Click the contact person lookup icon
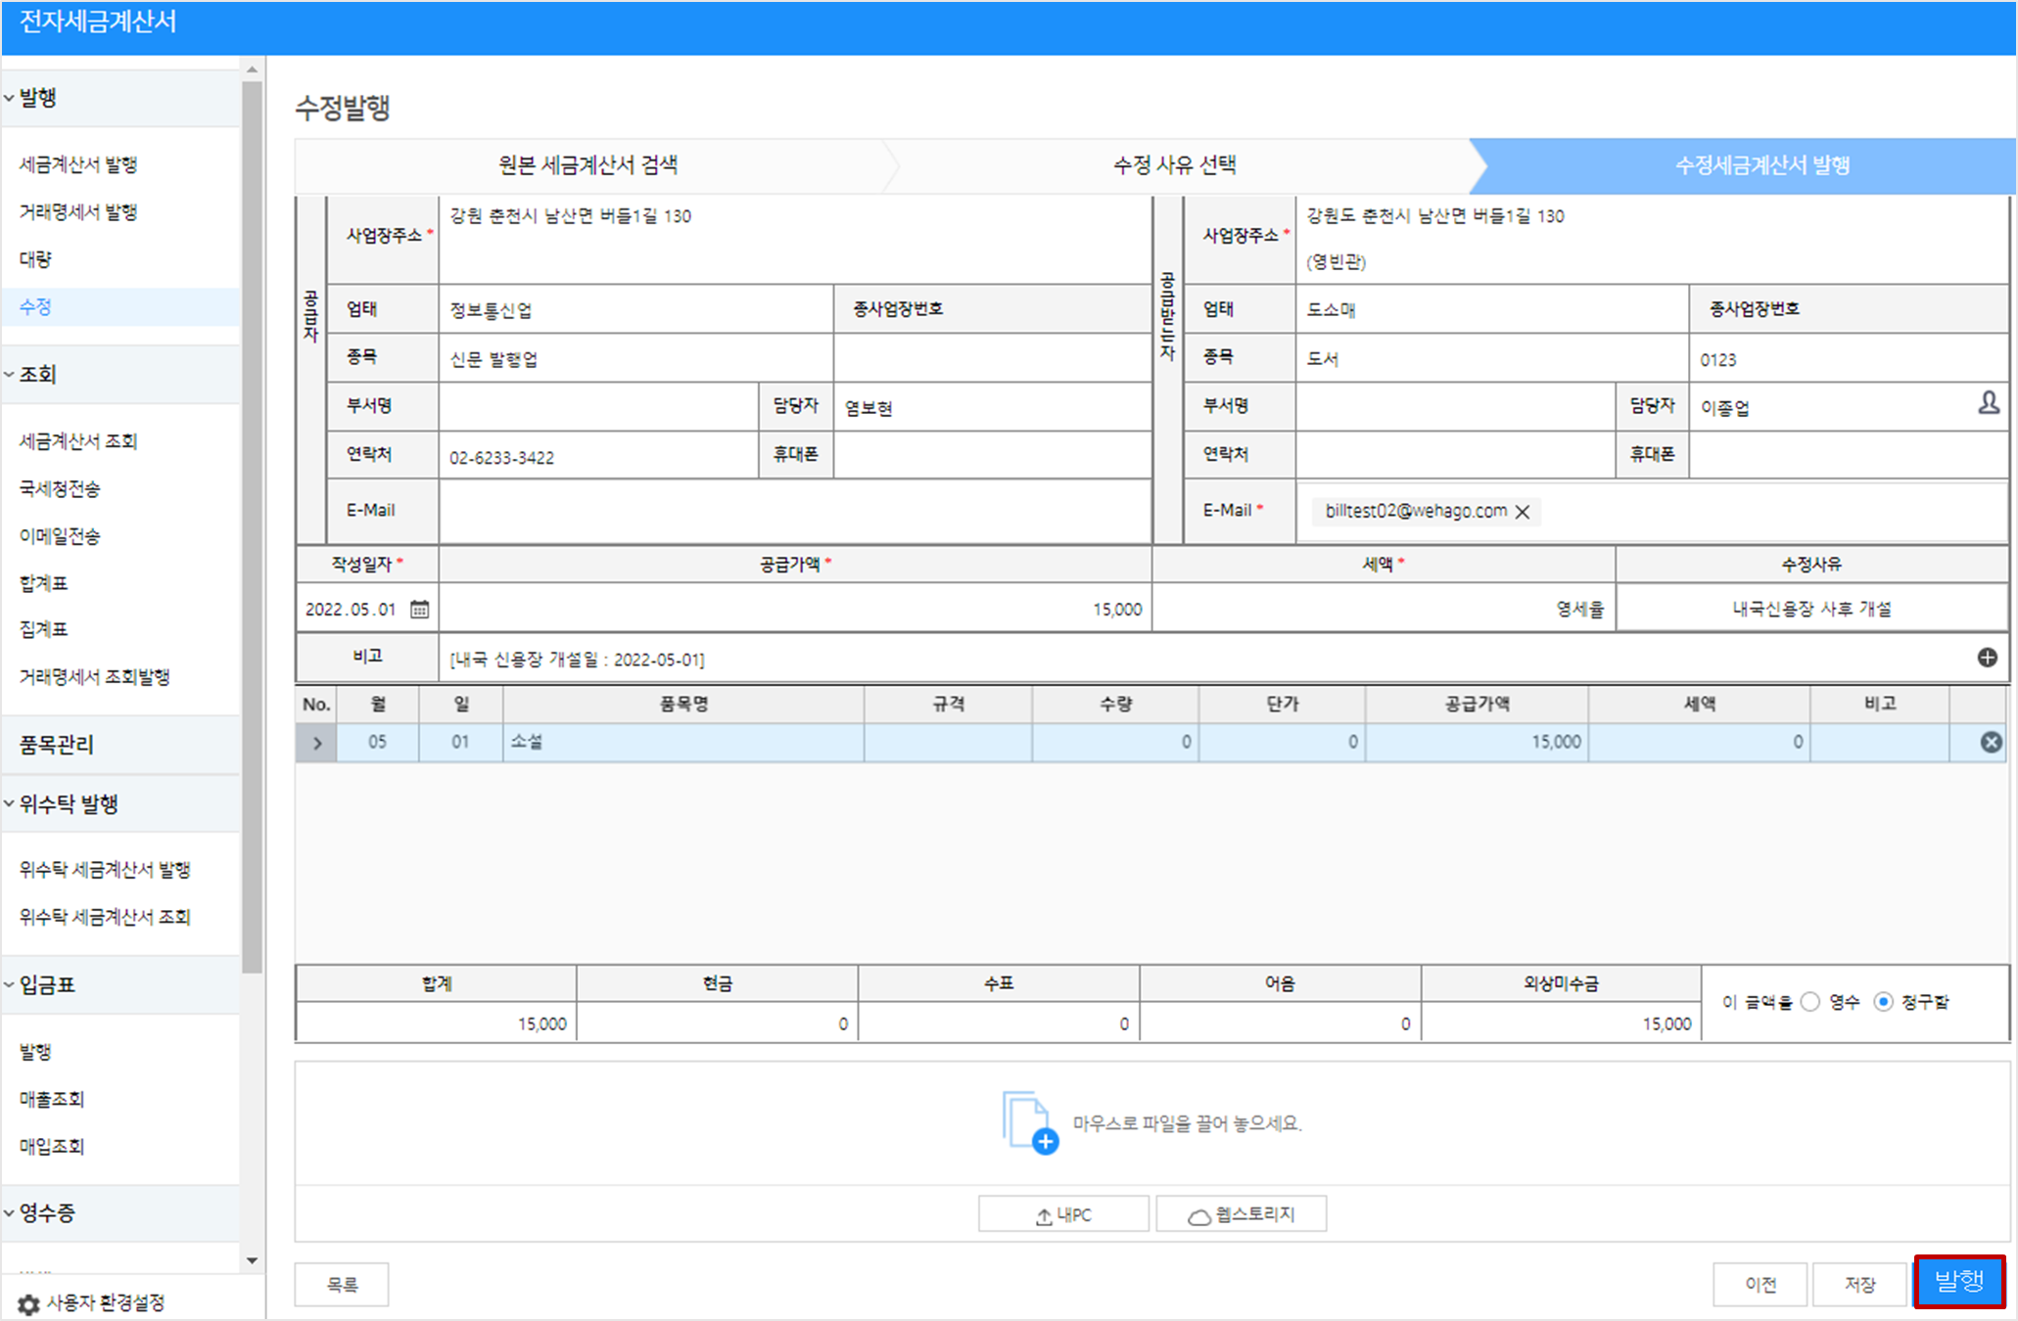The image size is (2018, 1321). [x=1989, y=403]
